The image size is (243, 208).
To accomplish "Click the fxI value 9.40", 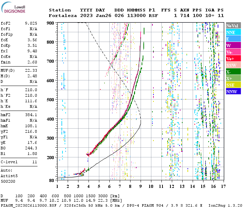I will coord(32,51).
